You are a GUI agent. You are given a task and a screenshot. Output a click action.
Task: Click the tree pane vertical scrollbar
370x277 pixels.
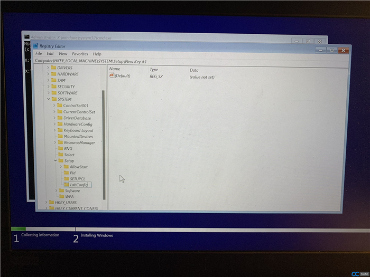104,145
